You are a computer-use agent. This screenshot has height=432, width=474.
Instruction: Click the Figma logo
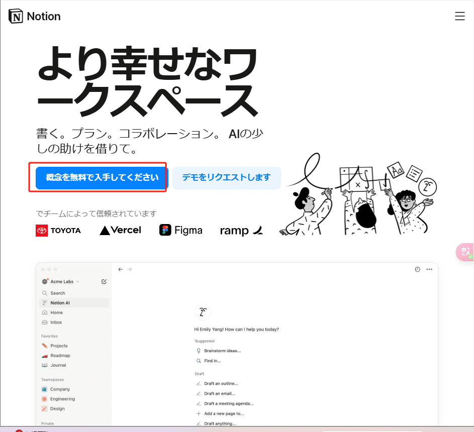pyautogui.click(x=181, y=230)
